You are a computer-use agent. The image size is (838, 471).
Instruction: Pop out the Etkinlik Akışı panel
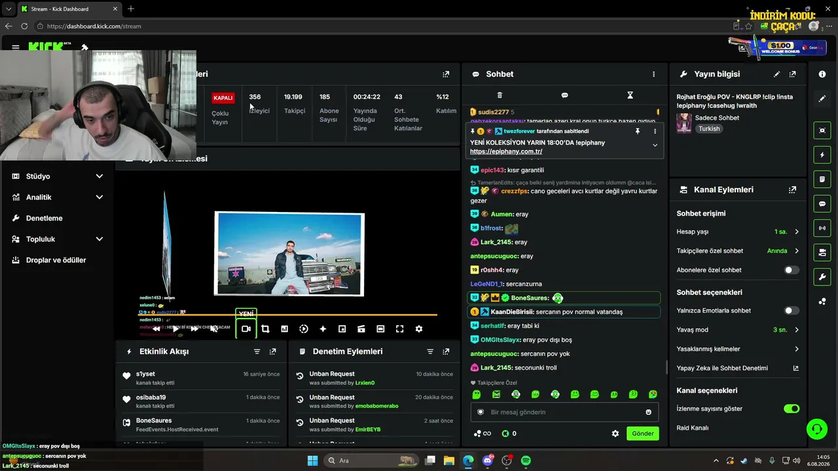273,351
